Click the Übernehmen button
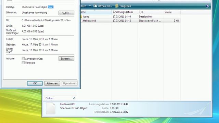This screenshot has width=219, height=123. tap(69, 83)
